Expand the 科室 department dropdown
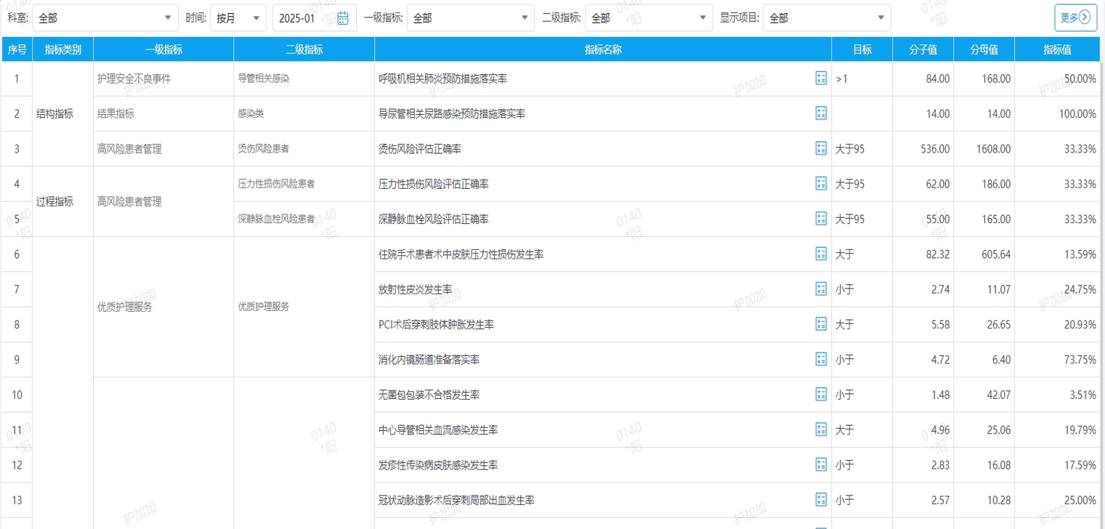This screenshot has width=1105, height=529. click(105, 18)
